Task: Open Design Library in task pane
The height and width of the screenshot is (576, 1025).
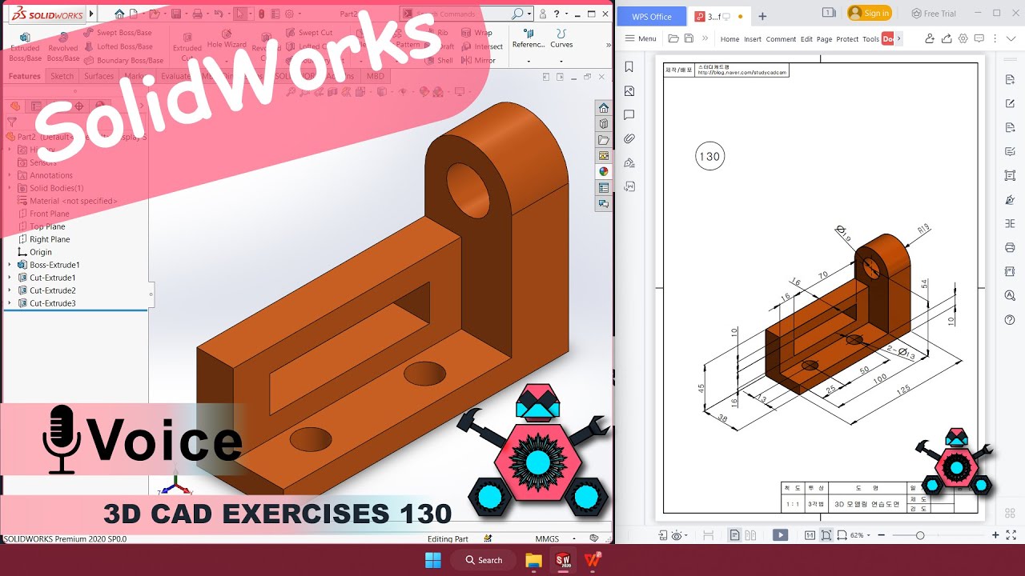Action: click(604, 124)
